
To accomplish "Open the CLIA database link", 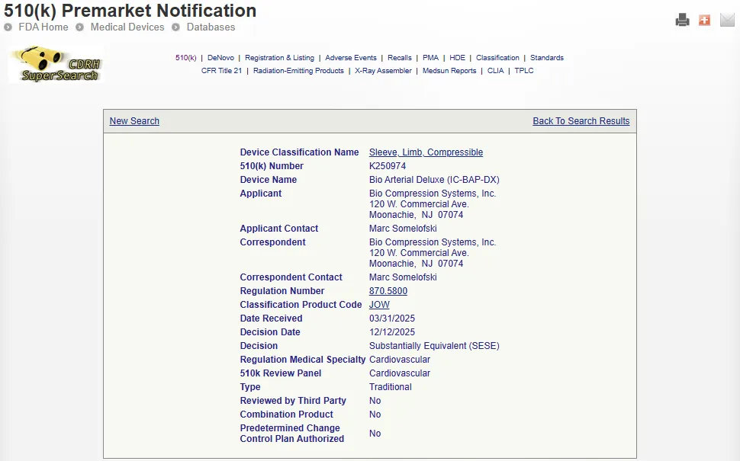I will click(496, 71).
